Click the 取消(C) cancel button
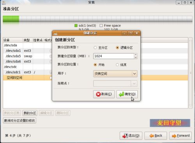This screenshot has width=195, height=143. tap(104, 94)
